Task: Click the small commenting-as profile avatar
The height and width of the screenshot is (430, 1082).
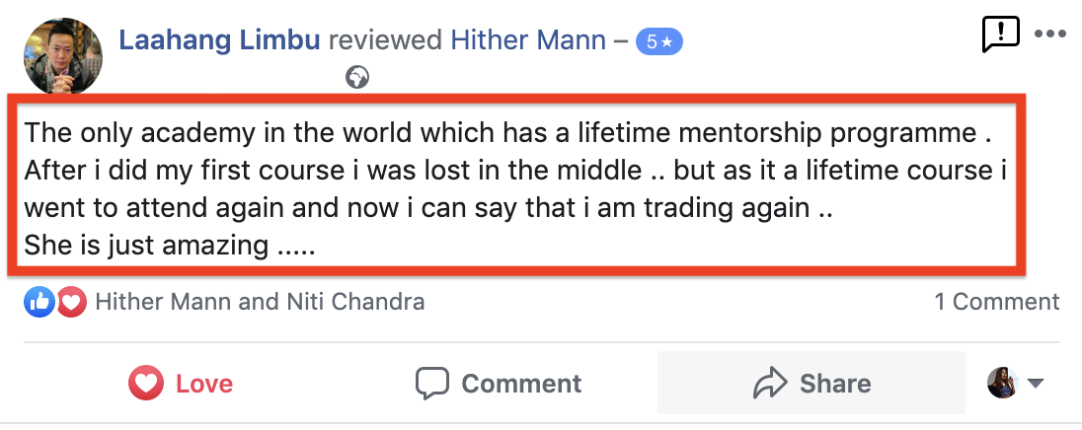Action: pyautogui.click(x=1003, y=383)
